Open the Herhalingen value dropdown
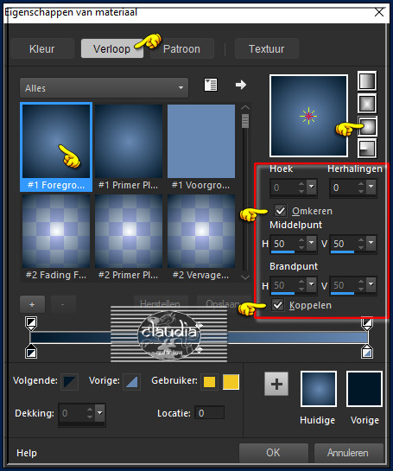The width and height of the screenshot is (393, 471). (371, 188)
